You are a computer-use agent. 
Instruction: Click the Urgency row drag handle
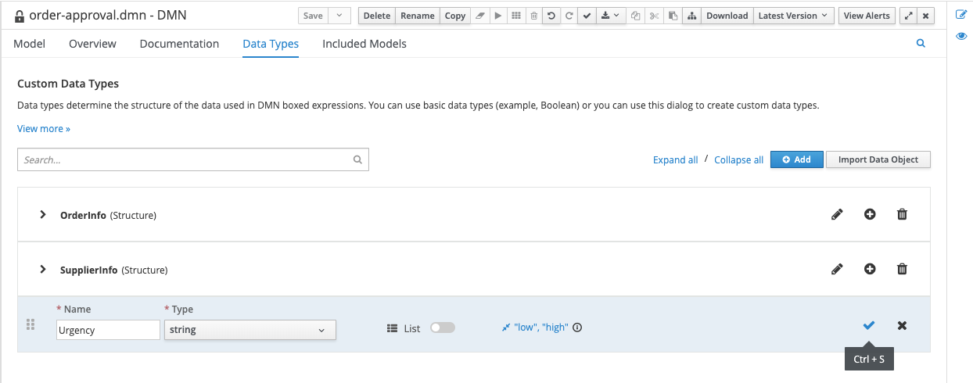pyautogui.click(x=31, y=324)
